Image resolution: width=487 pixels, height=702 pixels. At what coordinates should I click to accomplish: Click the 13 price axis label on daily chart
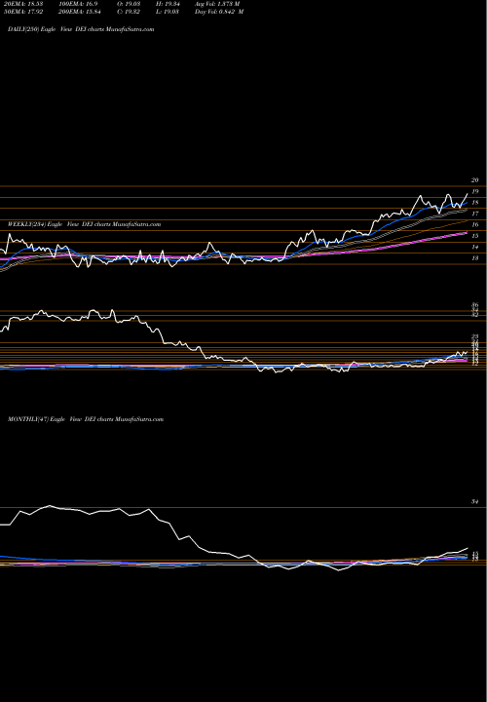coord(475,257)
